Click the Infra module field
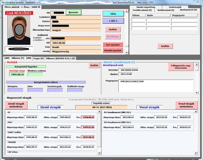The height and width of the screenshot is (160, 203). pyautogui.click(x=35, y=90)
